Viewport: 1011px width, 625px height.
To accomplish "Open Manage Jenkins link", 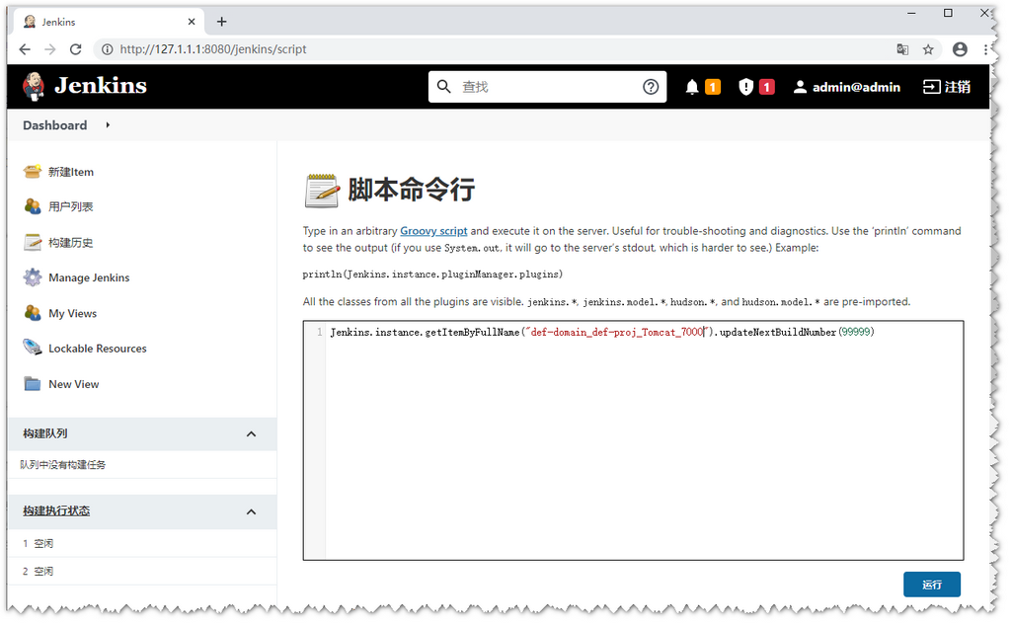I will coord(89,278).
